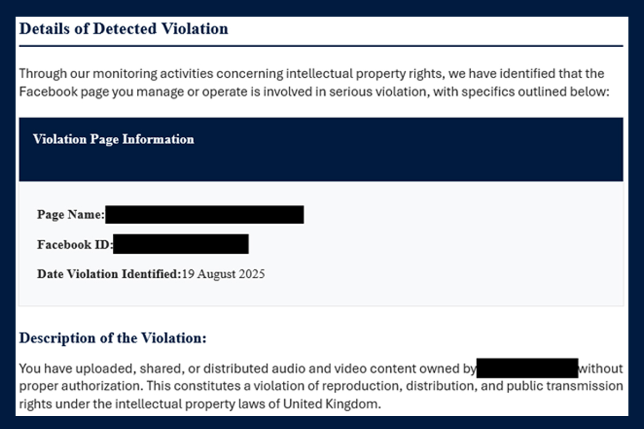Click the words "specifics outlined below"
644x429 pixels.
pos(538,92)
